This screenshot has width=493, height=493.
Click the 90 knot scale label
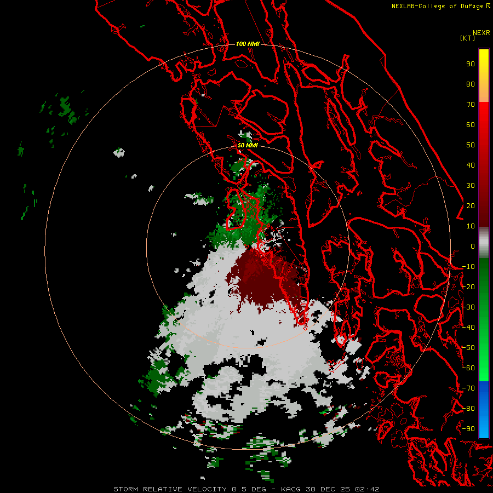pyautogui.click(x=471, y=64)
